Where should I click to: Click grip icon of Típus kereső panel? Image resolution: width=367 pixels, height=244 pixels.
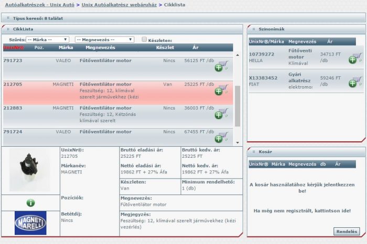(8, 18)
